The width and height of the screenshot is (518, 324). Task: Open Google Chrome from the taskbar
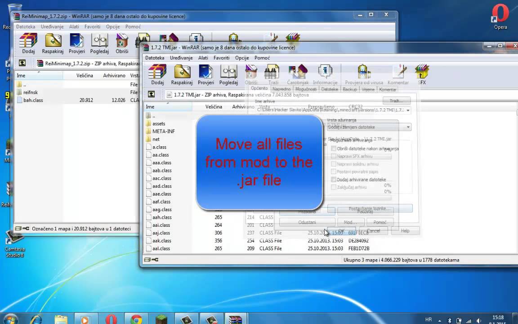click(x=136, y=319)
